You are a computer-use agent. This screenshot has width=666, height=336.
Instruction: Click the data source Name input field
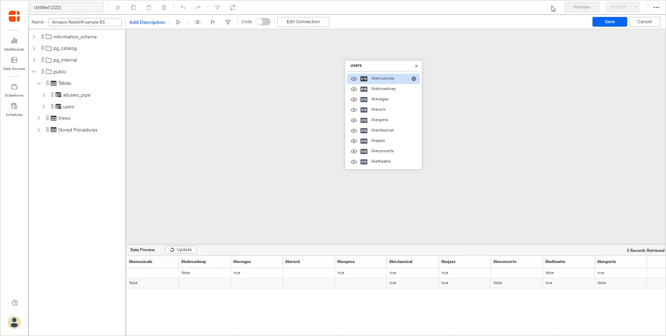85,22
